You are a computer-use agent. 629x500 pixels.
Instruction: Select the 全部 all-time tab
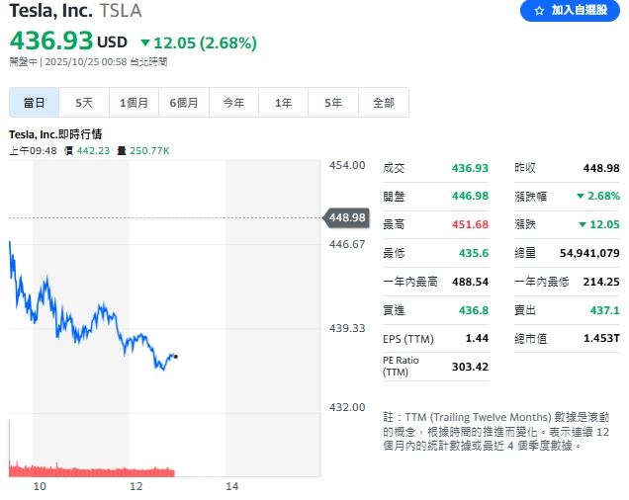click(383, 103)
